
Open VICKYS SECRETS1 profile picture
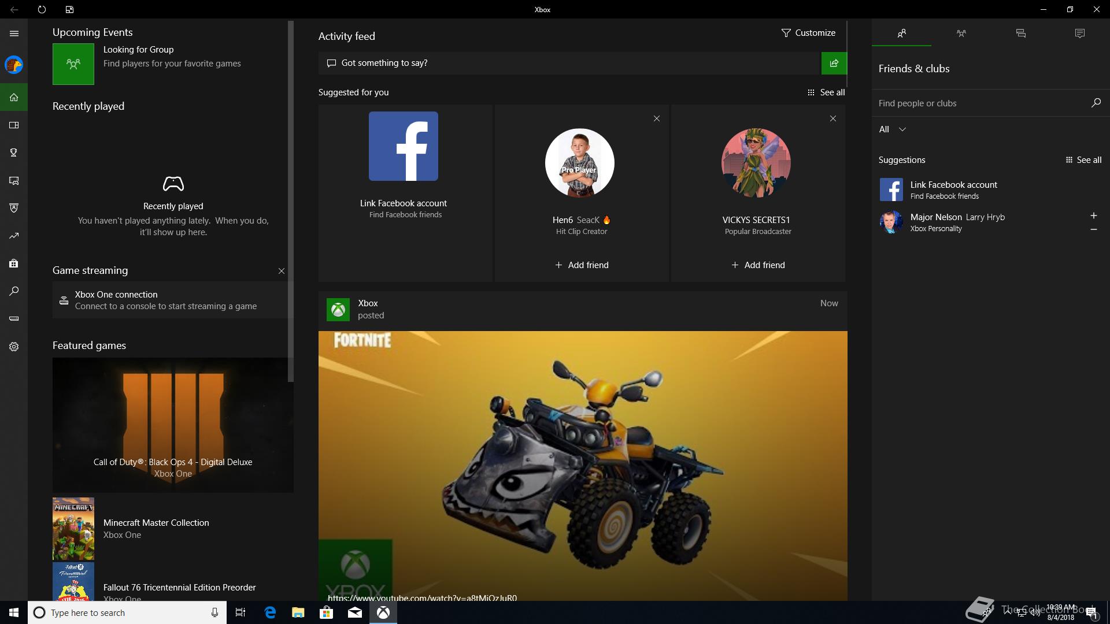point(756,163)
